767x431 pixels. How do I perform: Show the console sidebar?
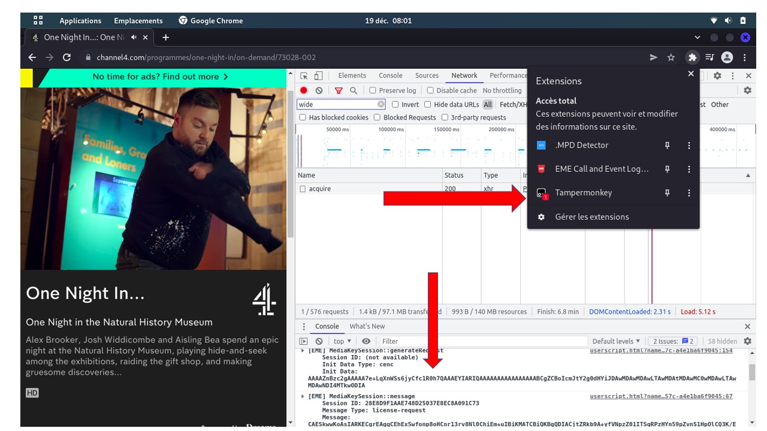pos(304,341)
